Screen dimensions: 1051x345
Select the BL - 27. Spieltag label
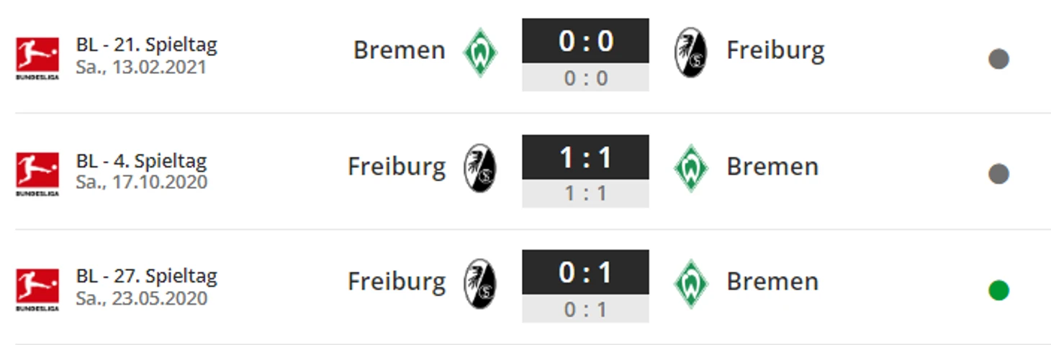point(147,276)
